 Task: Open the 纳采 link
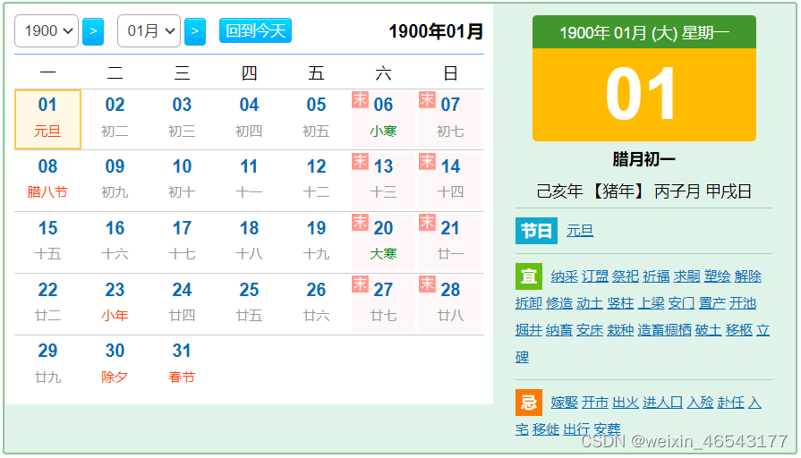(x=565, y=276)
